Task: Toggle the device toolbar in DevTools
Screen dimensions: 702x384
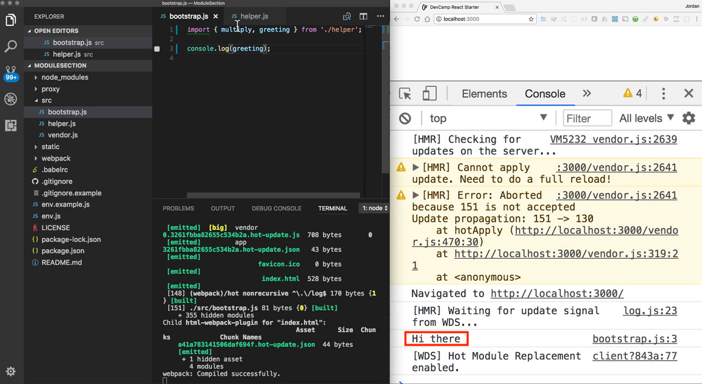Action: pos(429,94)
